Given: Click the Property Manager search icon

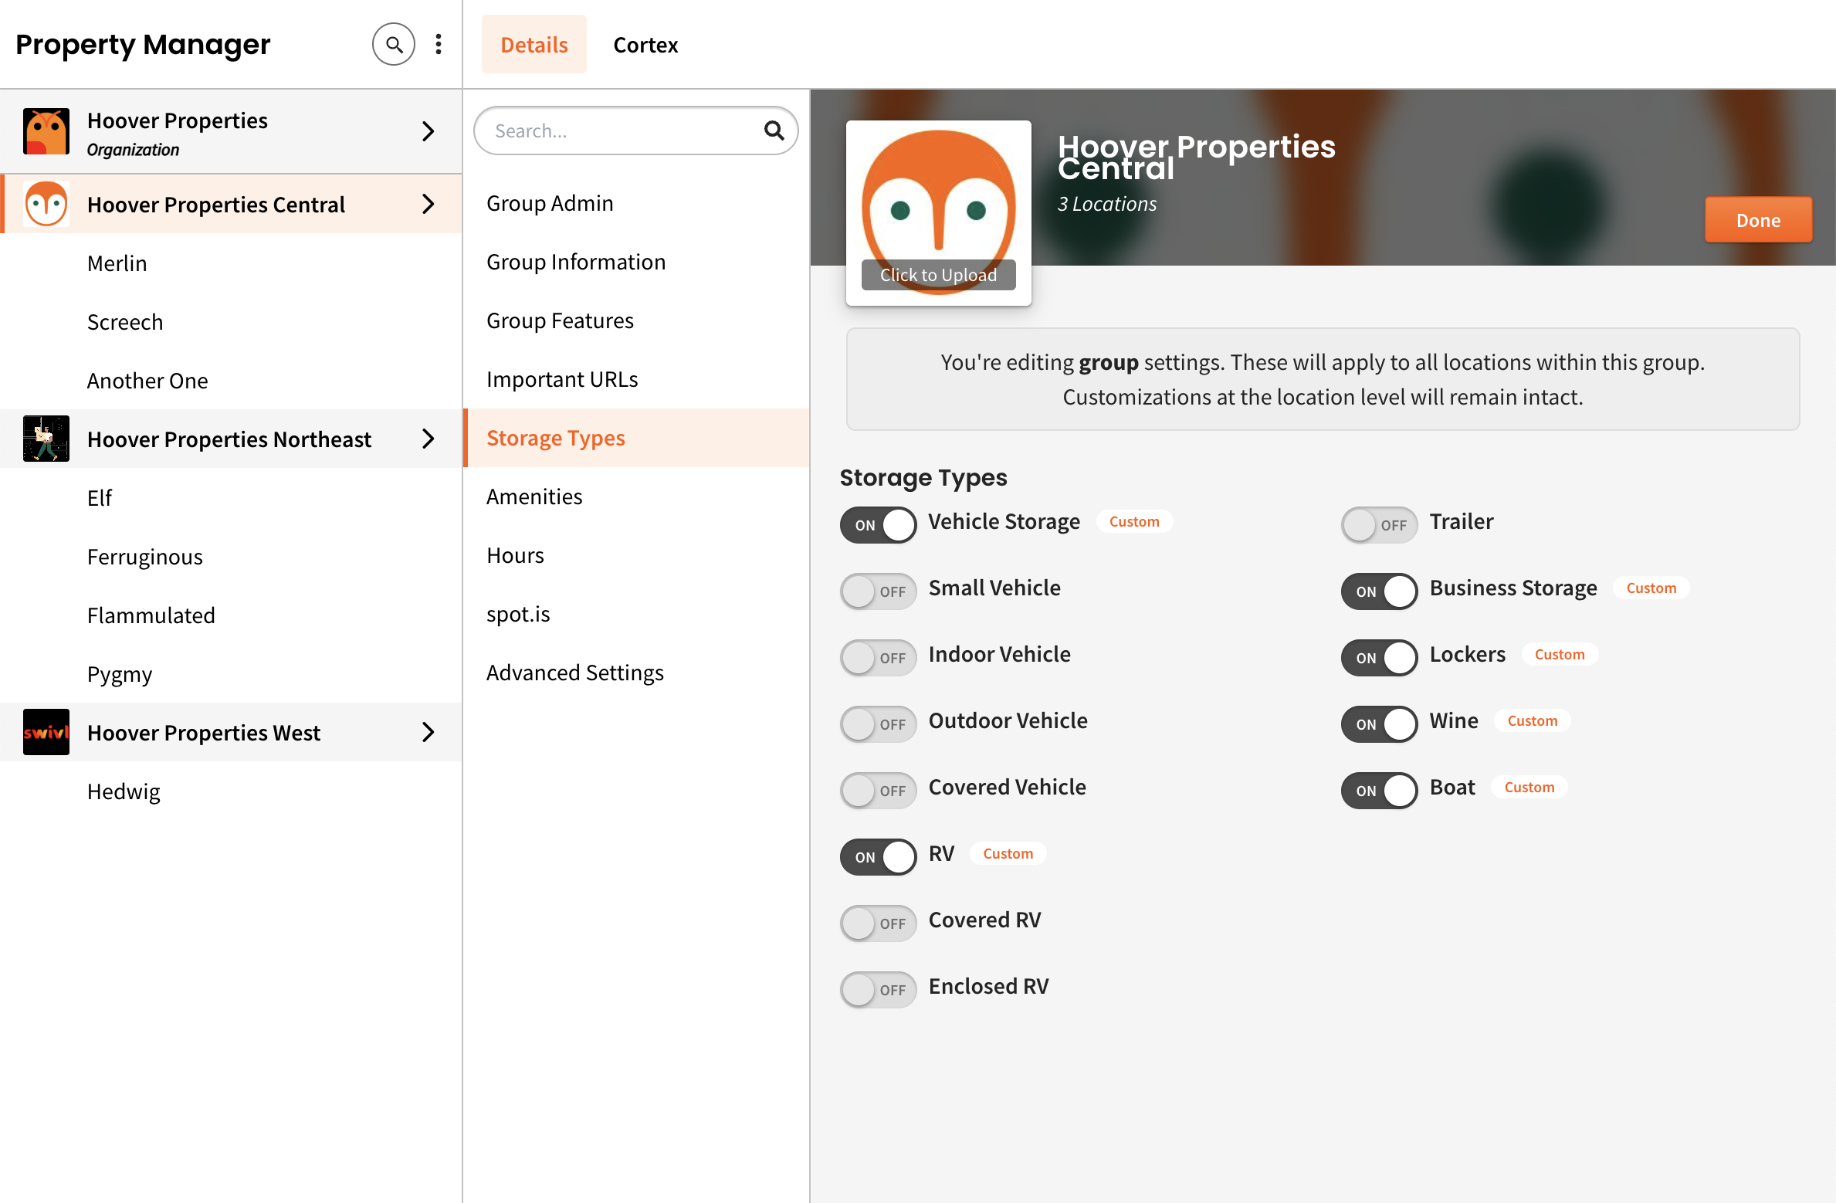Looking at the screenshot, I should tap(394, 45).
